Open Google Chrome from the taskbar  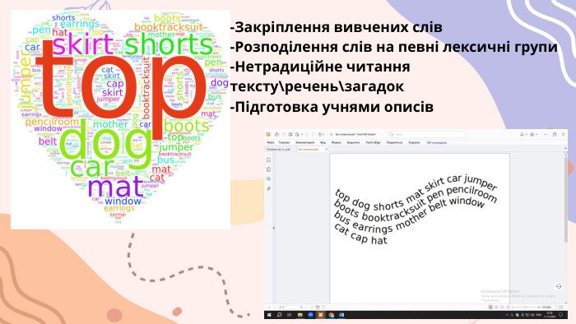point(332,315)
